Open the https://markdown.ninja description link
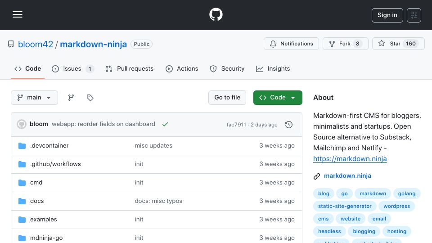The image size is (432, 243). click(350, 159)
